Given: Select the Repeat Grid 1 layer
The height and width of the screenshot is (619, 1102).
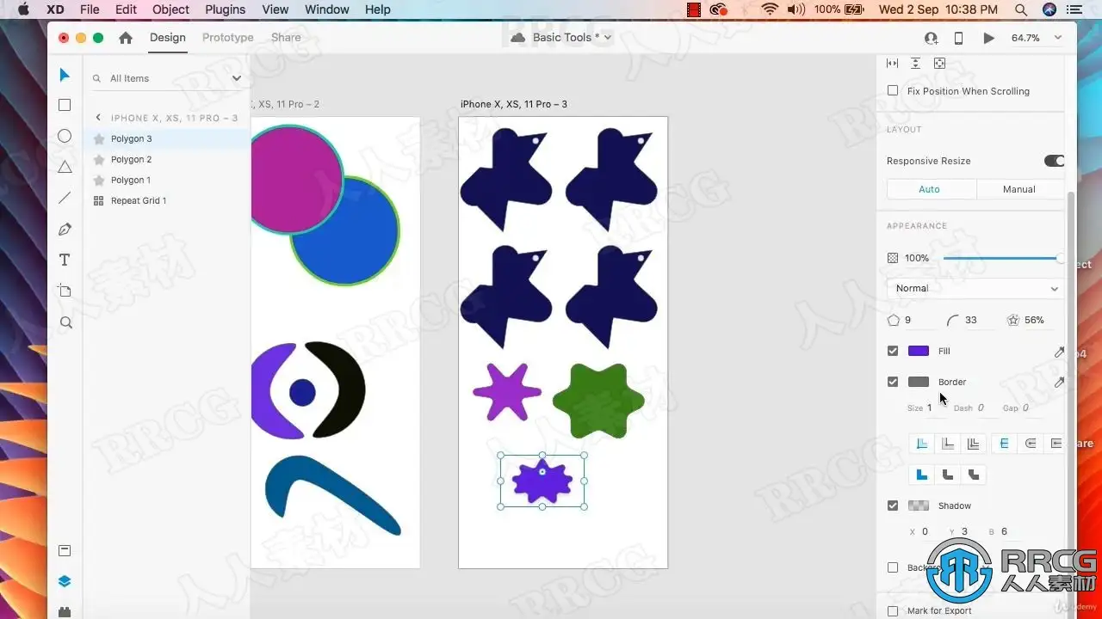Looking at the screenshot, I should [x=166, y=200].
